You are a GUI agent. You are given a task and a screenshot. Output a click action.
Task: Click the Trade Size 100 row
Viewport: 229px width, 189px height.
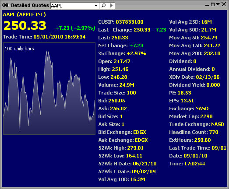(x=117, y=93)
